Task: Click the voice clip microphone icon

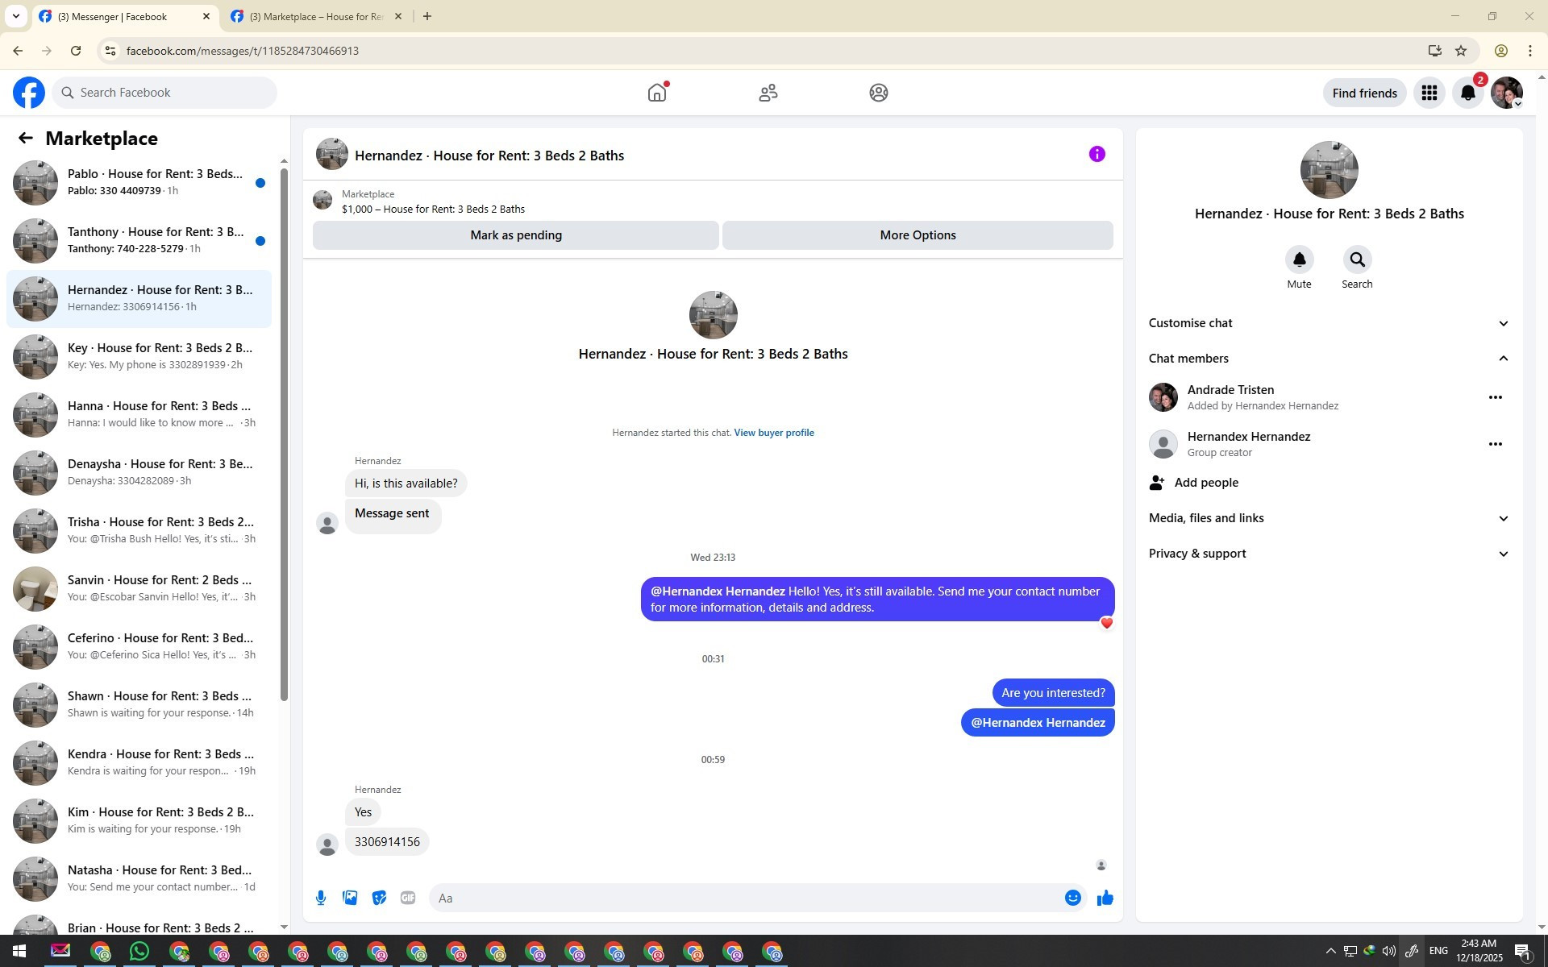Action: coord(321,898)
